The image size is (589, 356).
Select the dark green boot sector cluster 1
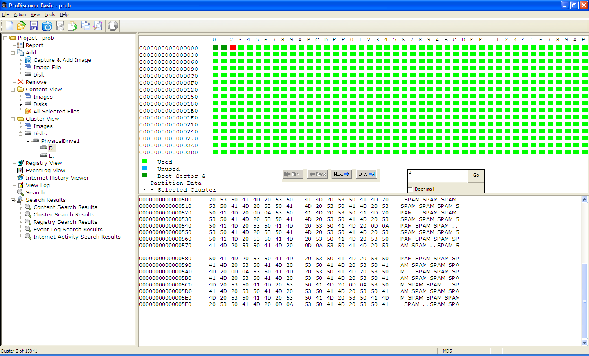pyautogui.click(x=224, y=47)
